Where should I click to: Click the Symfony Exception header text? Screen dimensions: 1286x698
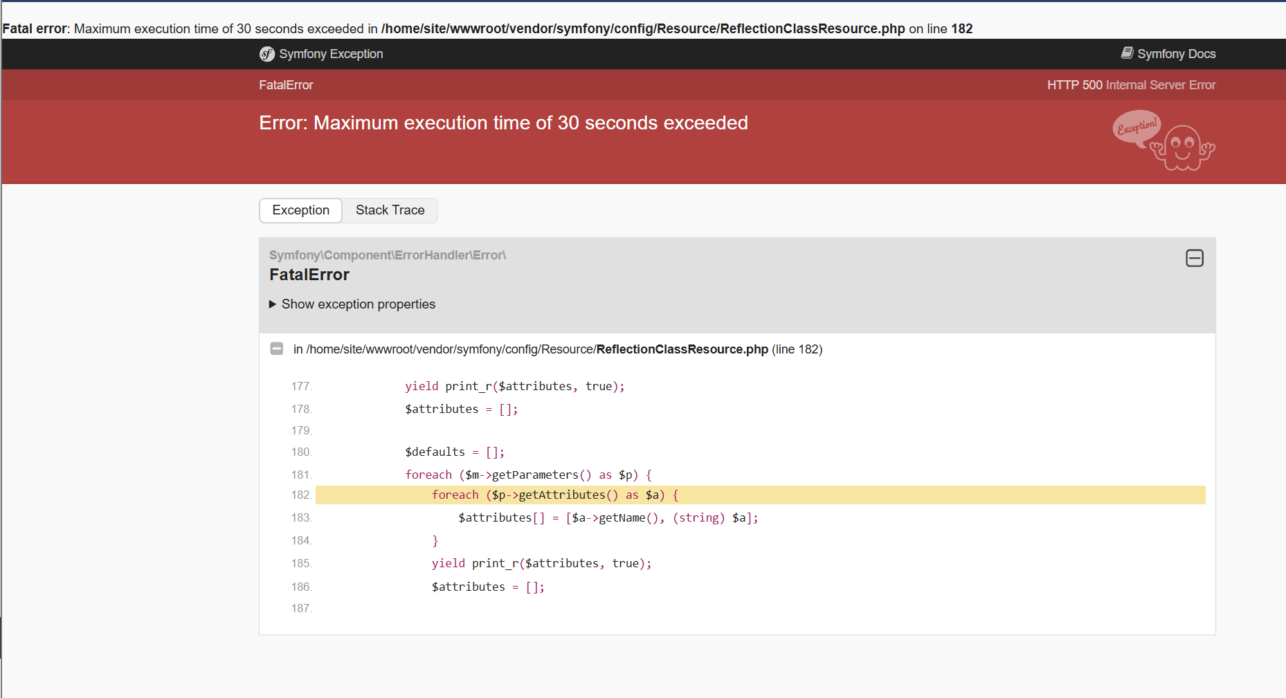coord(330,54)
